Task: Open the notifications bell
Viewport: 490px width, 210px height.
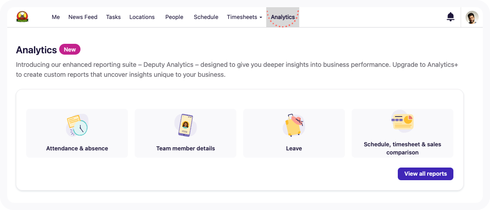Action: click(450, 17)
